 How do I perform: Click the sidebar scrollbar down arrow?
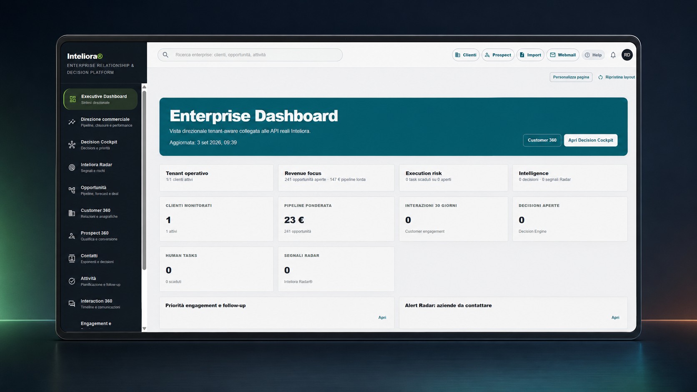144,329
